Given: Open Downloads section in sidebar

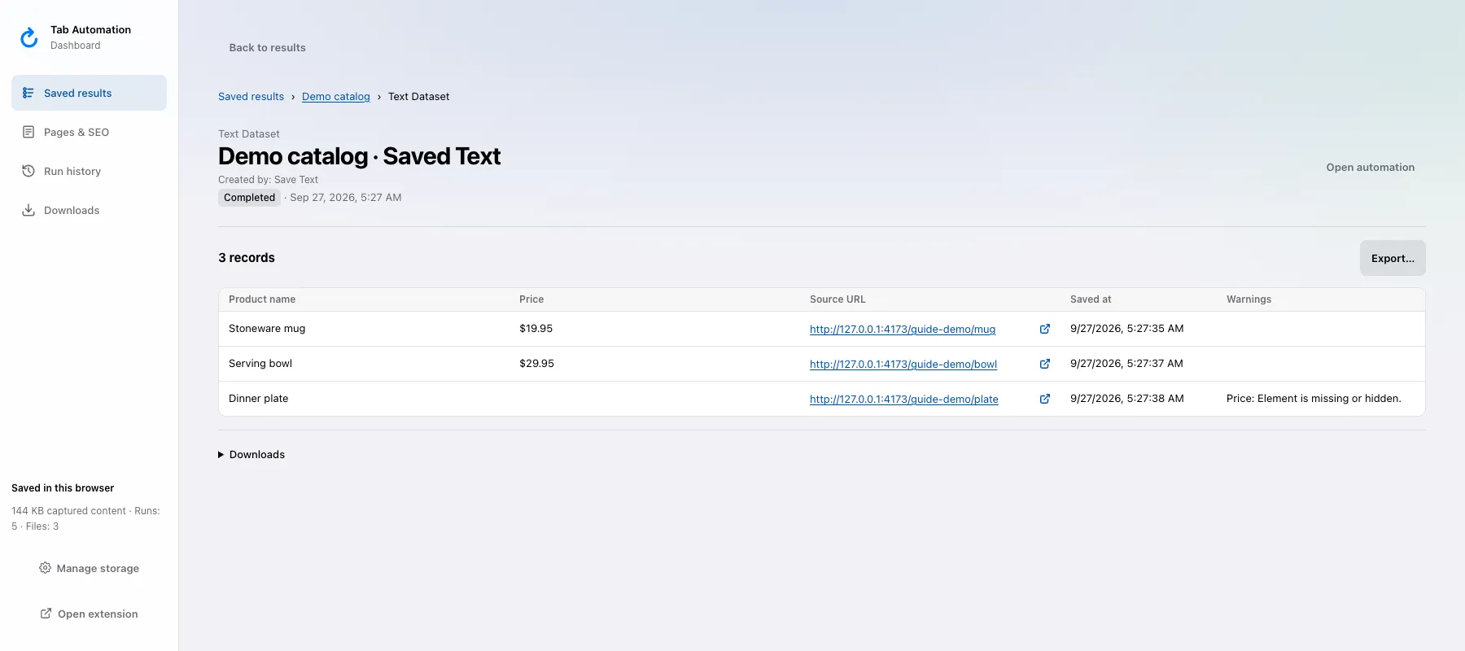Looking at the screenshot, I should [x=89, y=210].
